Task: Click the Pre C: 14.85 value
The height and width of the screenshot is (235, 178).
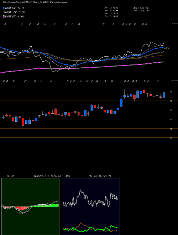Action: tap(111, 16)
